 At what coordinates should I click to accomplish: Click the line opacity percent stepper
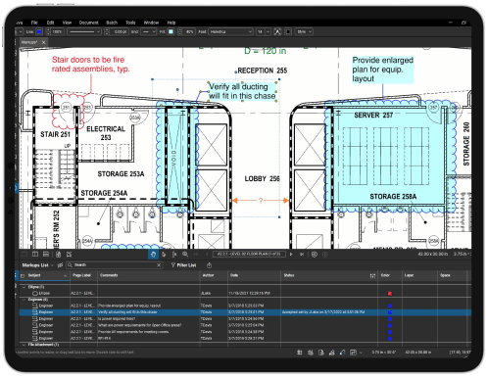point(48,31)
